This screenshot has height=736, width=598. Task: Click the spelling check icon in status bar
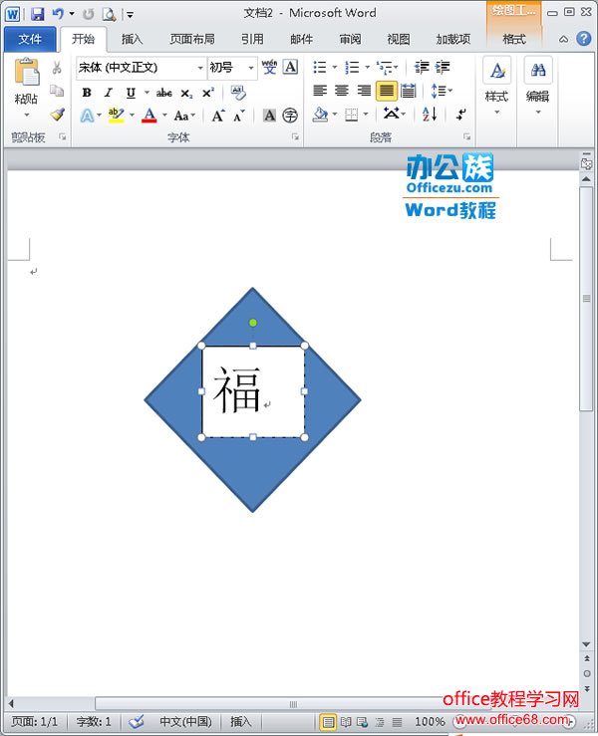(x=137, y=721)
